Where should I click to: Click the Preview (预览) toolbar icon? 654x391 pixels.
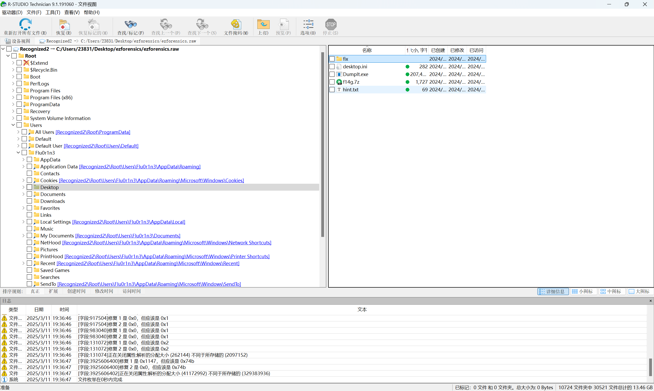[283, 24]
